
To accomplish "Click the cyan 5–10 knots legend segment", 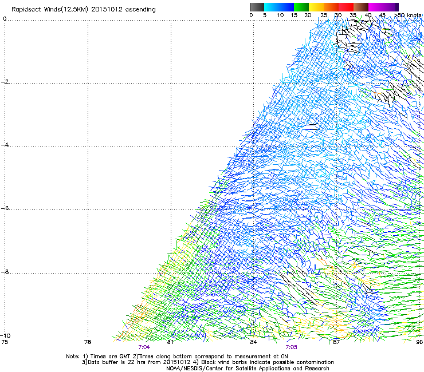I will click(272, 7).
